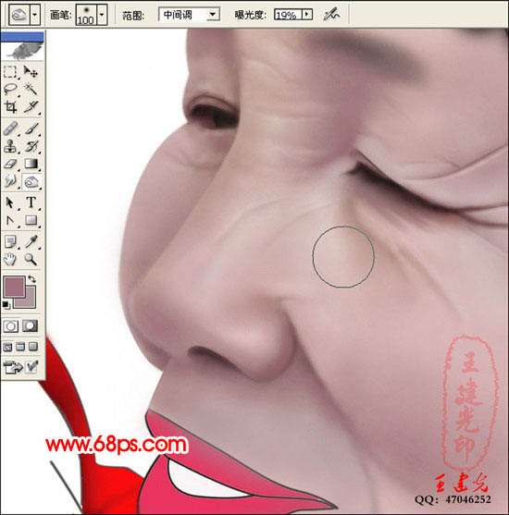
Task: Select the Crop tool
Action: [10, 106]
